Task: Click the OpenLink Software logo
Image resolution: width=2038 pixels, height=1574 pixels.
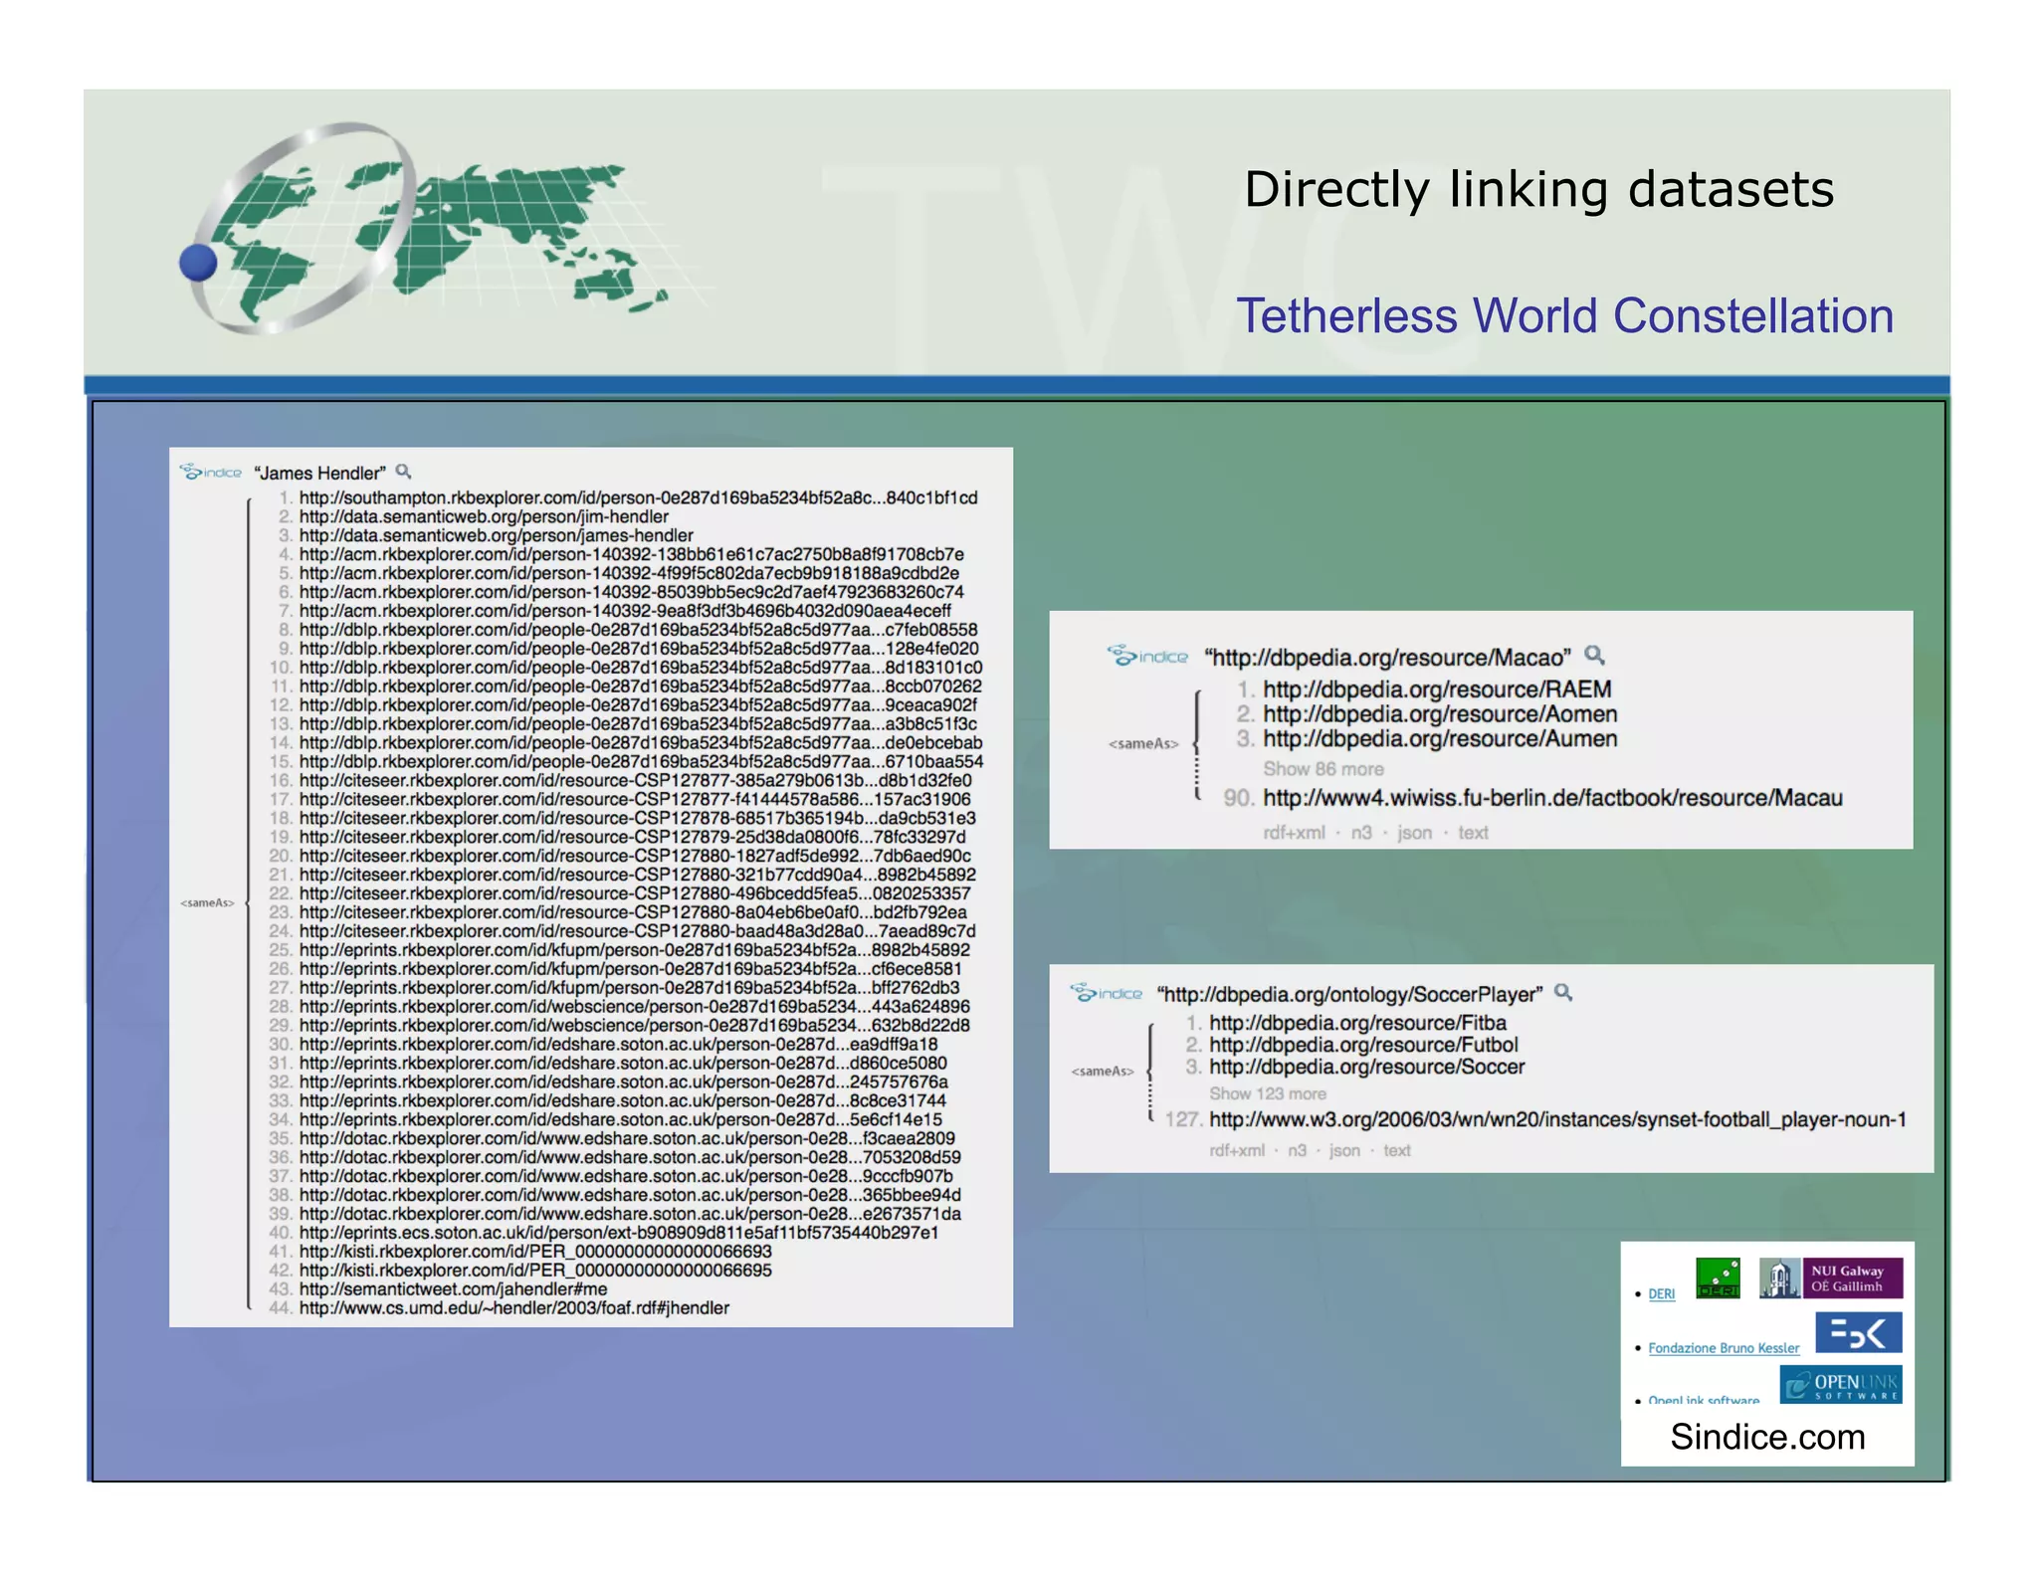Action: [x=1841, y=1384]
